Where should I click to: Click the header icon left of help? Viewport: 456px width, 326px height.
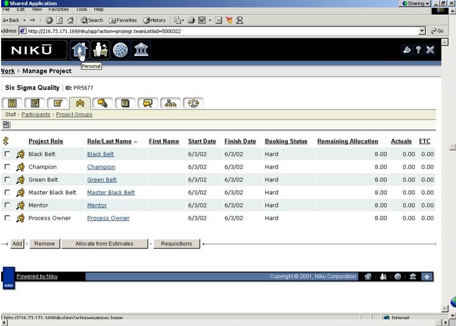click(406, 50)
